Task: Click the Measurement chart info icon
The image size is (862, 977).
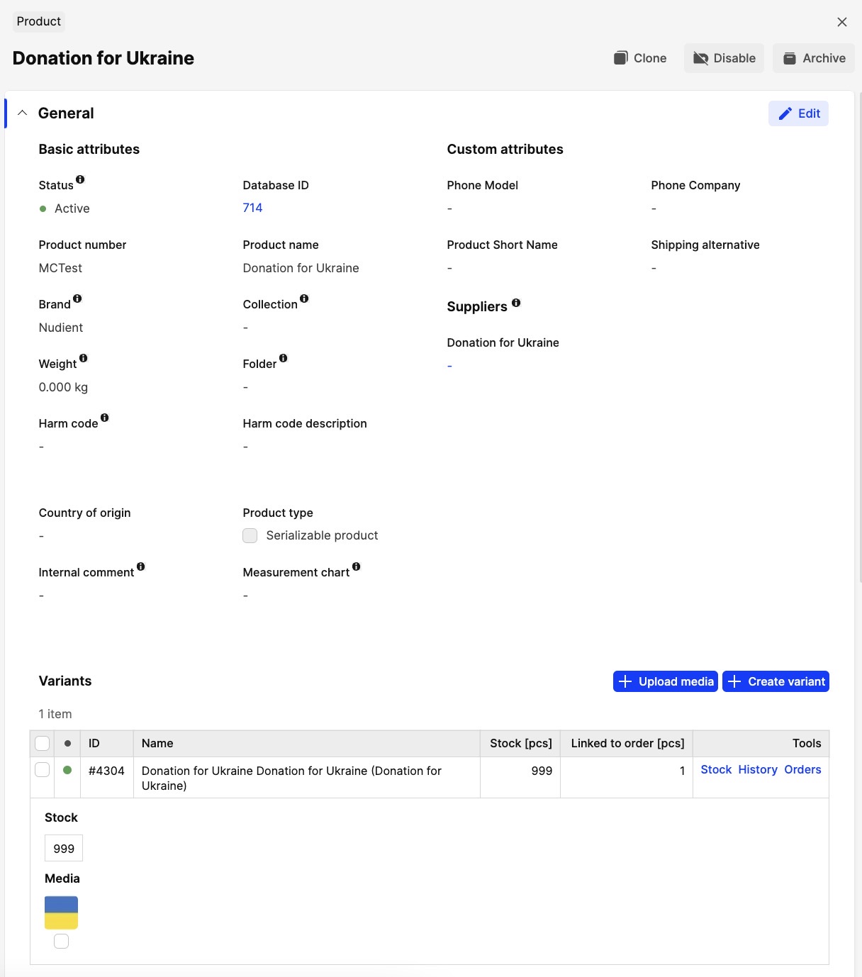Action: point(356,566)
